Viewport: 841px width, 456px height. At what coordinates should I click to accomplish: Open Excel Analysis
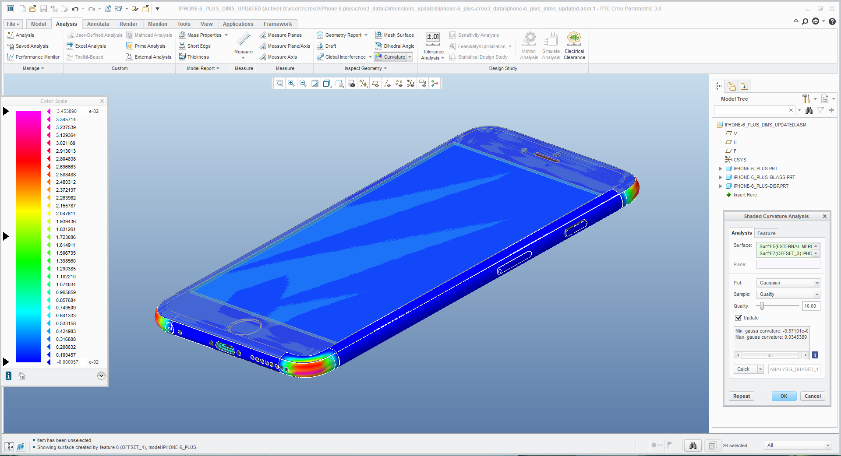point(86,46)
